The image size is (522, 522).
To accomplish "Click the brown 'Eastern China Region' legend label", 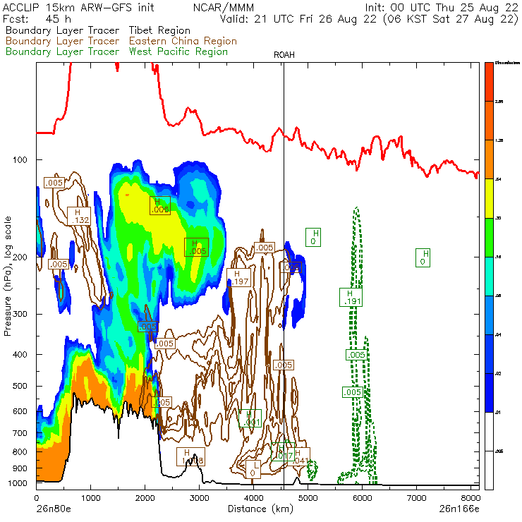I will 183,41.
